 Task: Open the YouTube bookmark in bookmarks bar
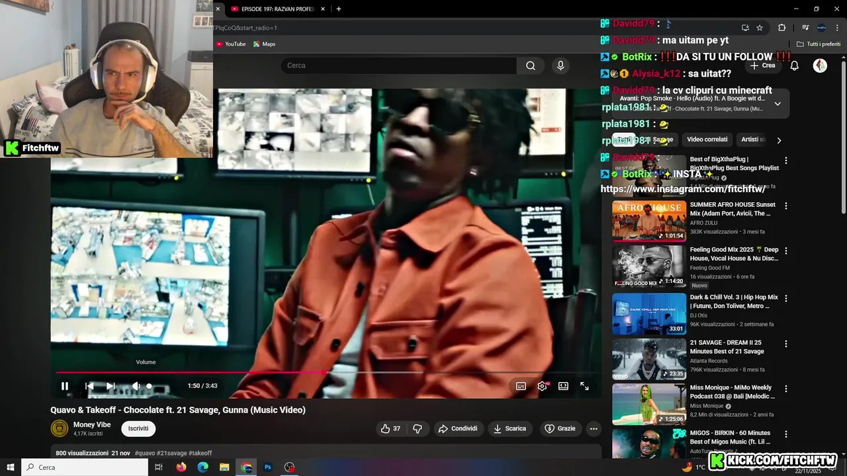(x=230, y=44)
